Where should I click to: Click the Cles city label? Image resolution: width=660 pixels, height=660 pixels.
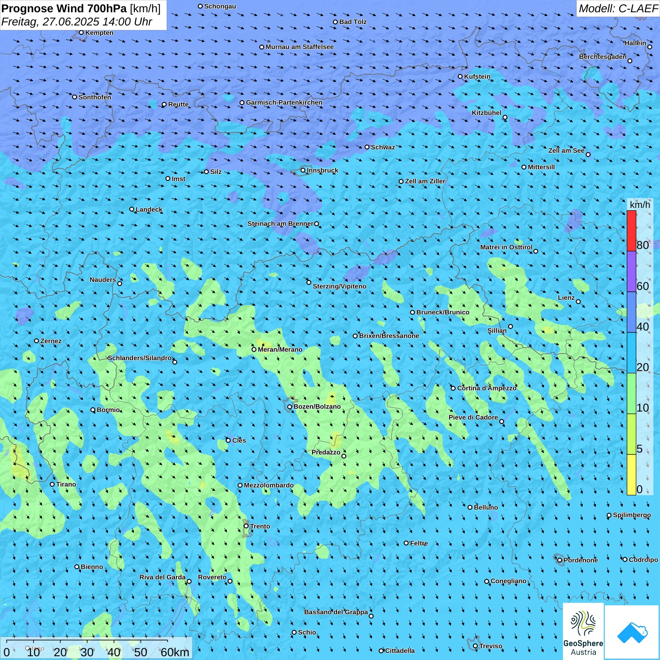pyautogui.click(x=239, y=440)
